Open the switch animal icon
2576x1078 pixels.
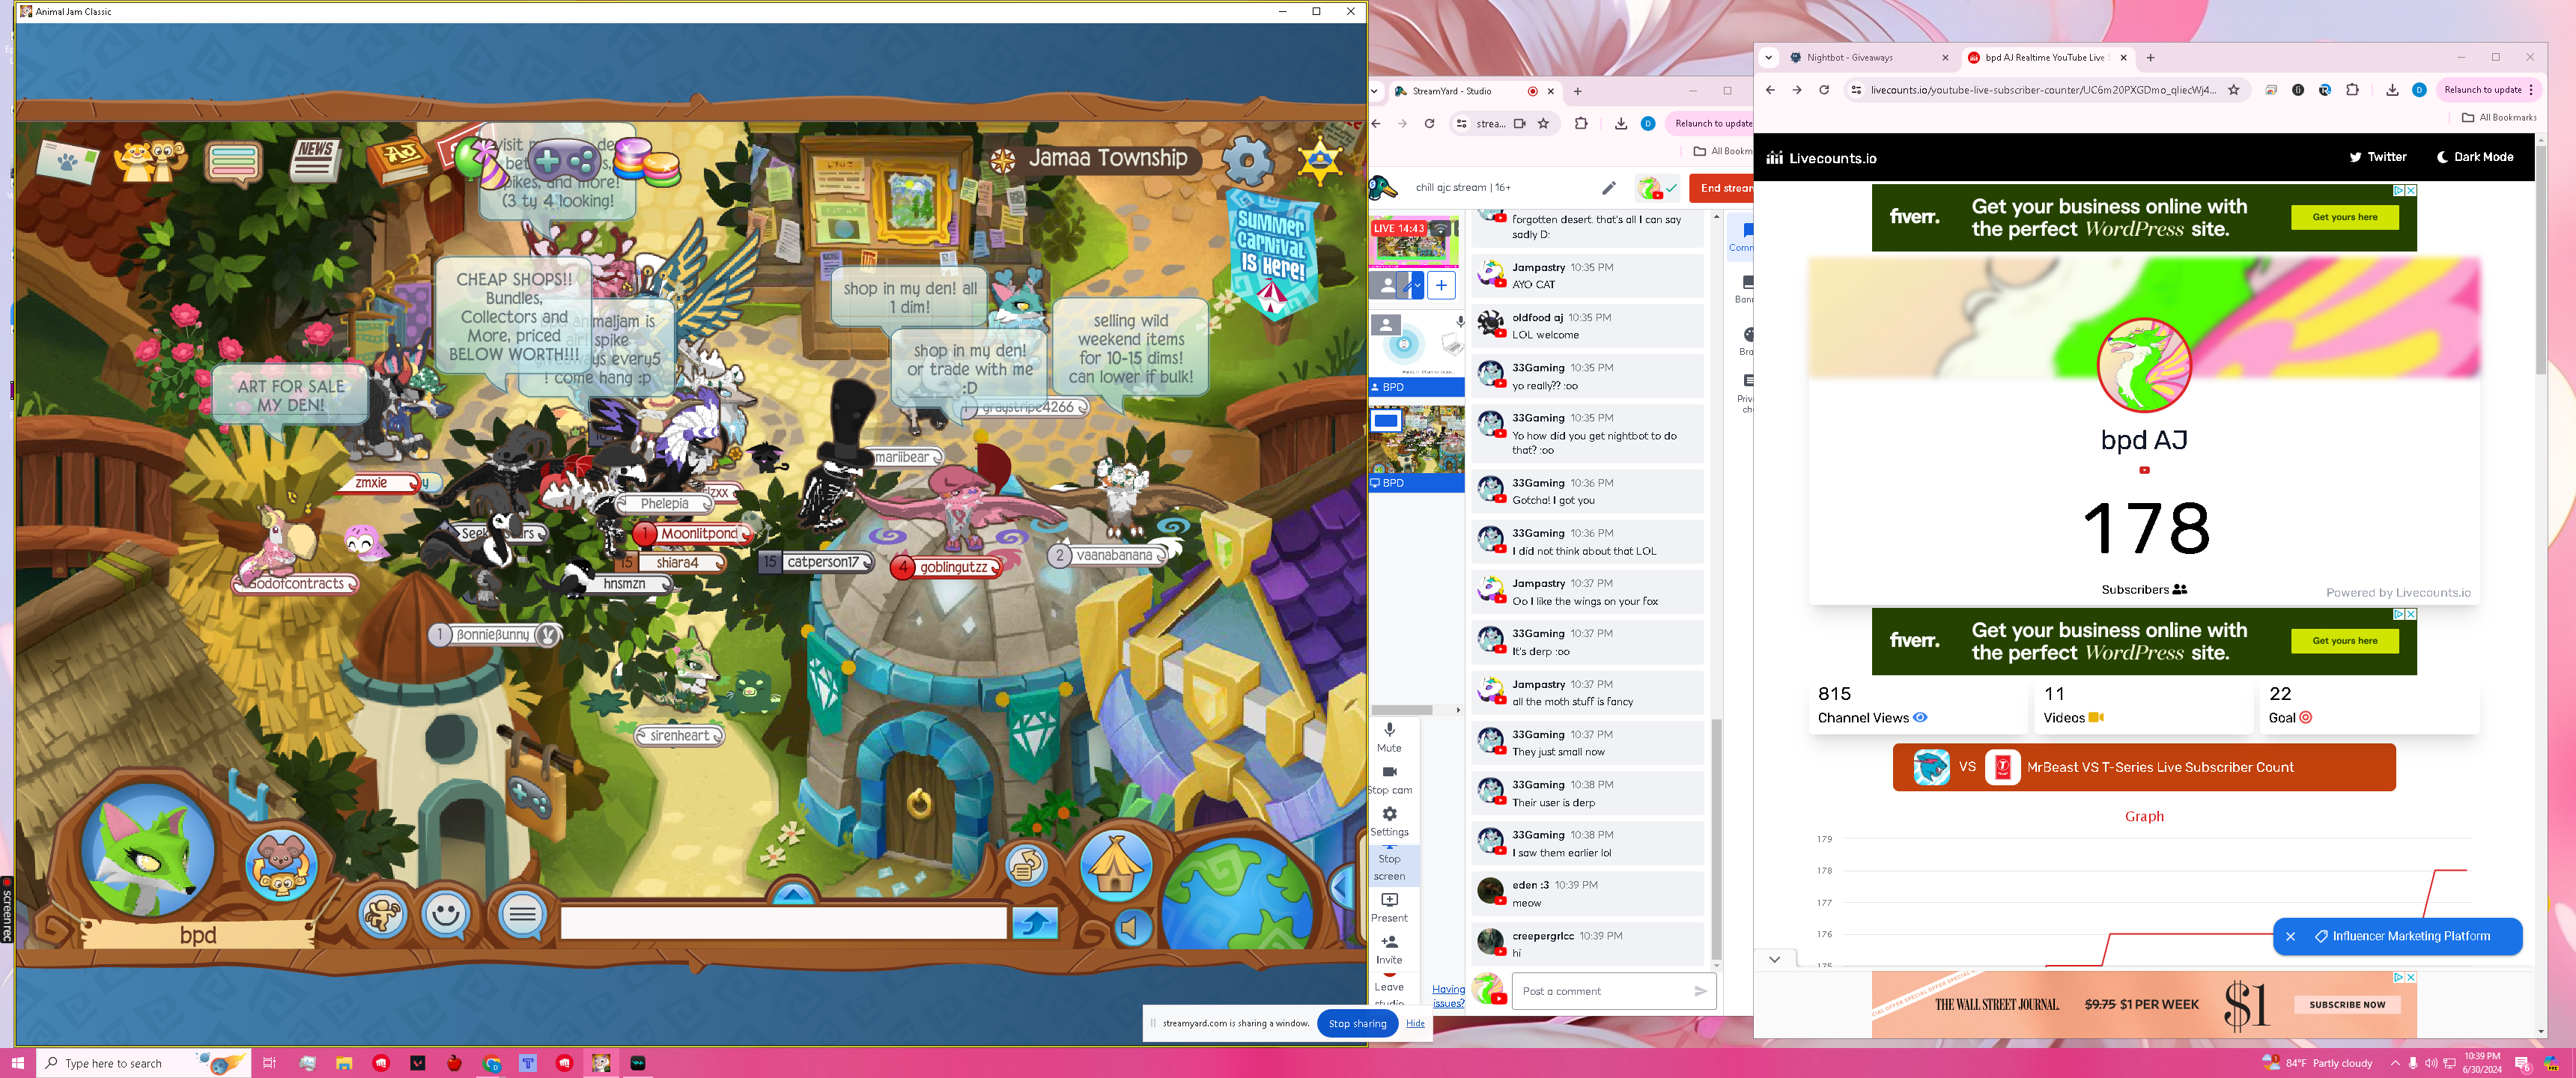pyautogui.click(x=282, y=863)
